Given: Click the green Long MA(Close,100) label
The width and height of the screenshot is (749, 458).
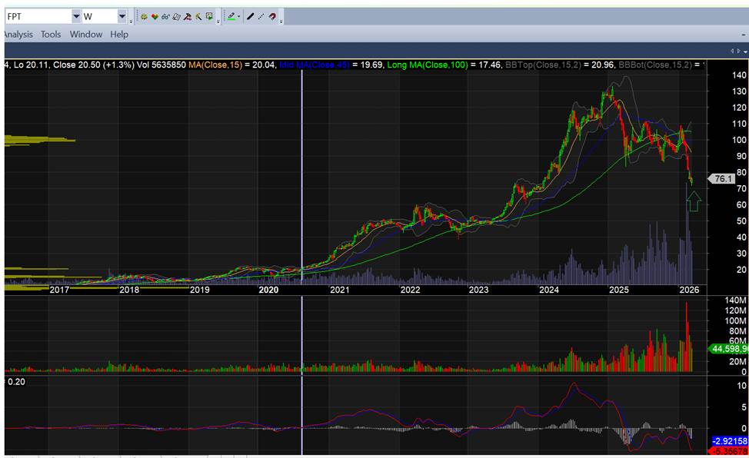Looking at the screenshot, I should [x=428, y=65].
